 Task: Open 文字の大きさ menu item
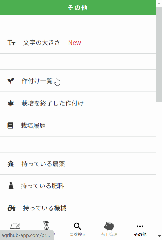click(78, 42)
